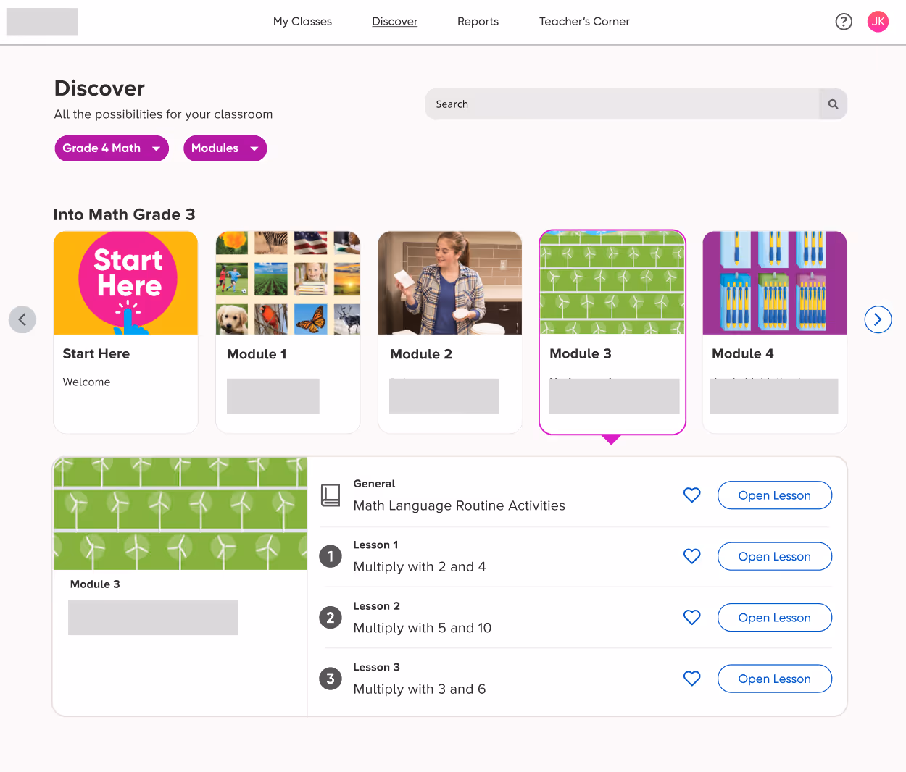Go to previous modules with left arrow
The height and width of the screenshot is (772, 906).
coord(22,319)
